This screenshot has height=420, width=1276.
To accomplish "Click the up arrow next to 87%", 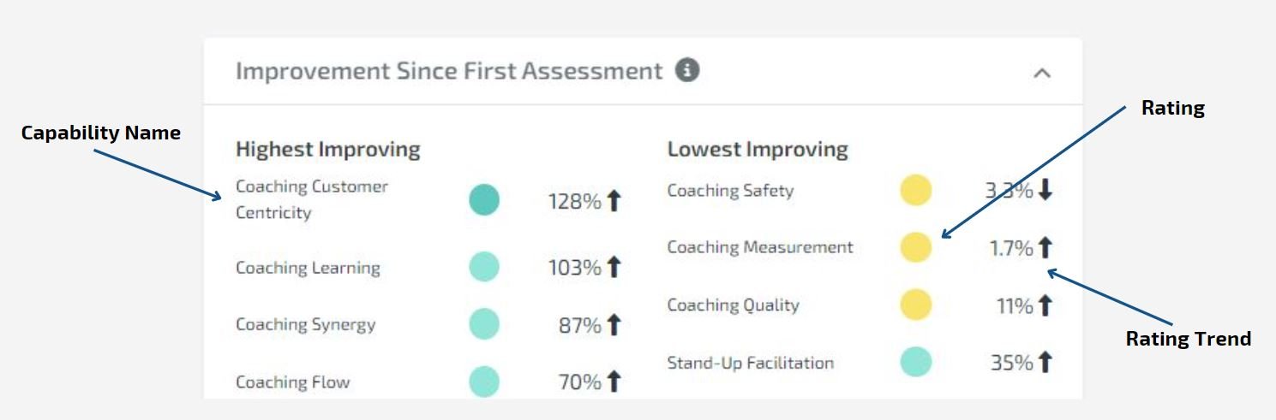I will click(x=614, y=325).
